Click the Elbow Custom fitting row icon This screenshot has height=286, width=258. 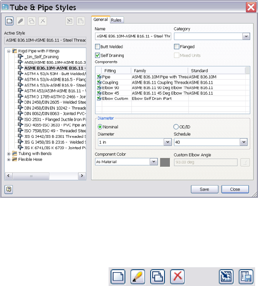tap(99, 98)
